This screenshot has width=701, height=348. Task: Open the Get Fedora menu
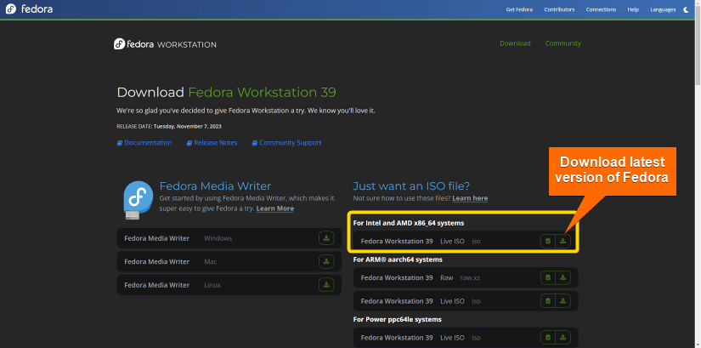[x=519, y=9]
